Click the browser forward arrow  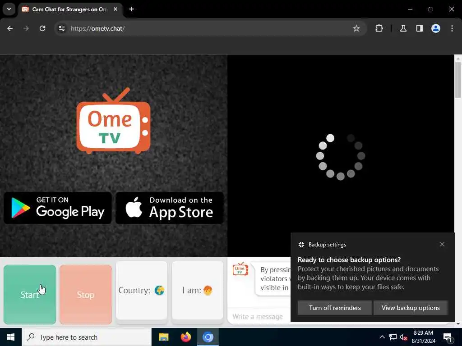26,28
